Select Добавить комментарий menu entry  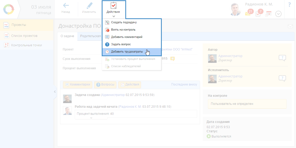coord(132,37)
